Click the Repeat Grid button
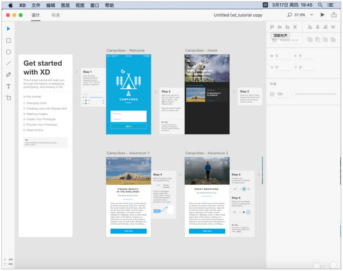The width and height of the screenshot is (343, 271). point(286,40)
